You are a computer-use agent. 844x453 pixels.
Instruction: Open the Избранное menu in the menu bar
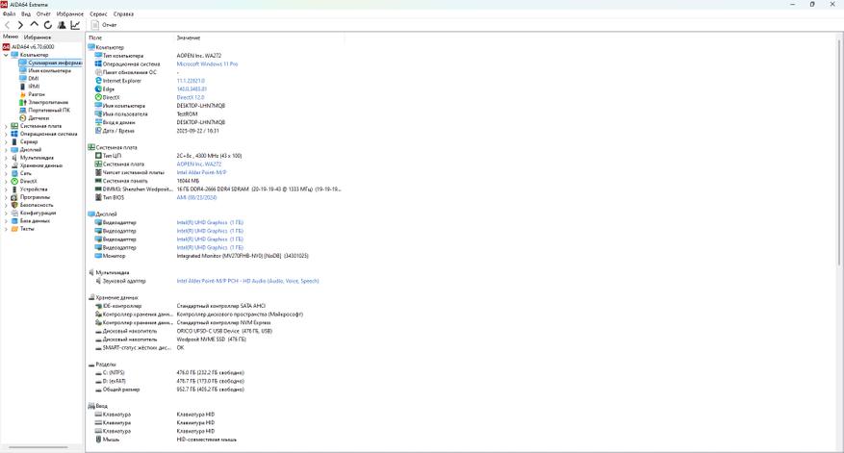tap(70, 14)
